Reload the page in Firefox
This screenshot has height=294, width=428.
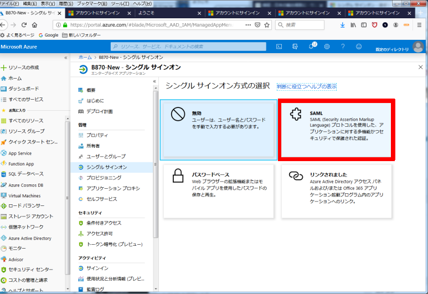pyautogui.click(x=24, y=25)
